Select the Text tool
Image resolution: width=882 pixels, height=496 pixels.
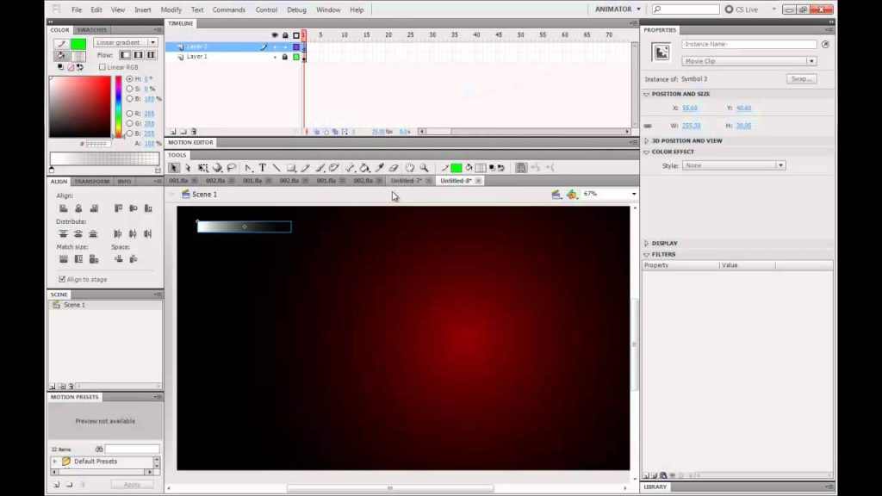263,168
